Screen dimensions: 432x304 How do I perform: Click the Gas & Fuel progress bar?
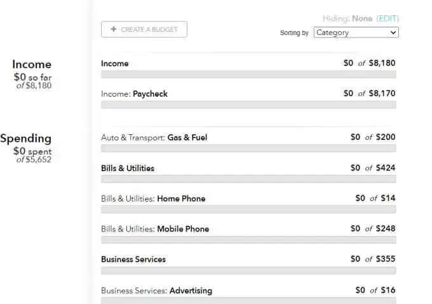248,148
